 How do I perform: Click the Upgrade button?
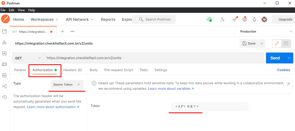pyautogui.click(x=284, y=19)
